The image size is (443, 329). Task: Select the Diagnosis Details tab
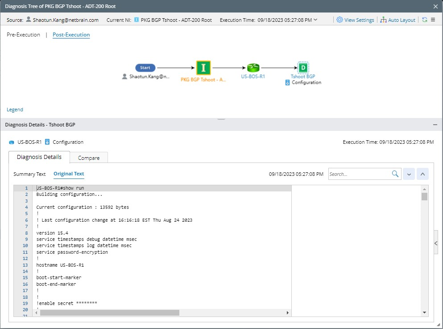coord(39,157)
